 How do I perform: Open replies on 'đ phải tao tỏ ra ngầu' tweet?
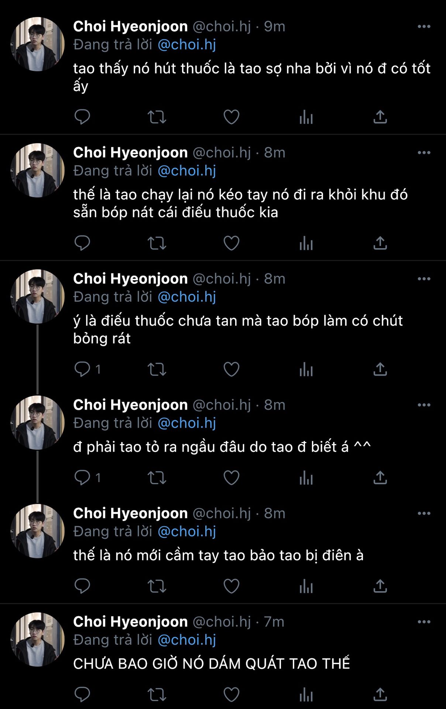click(83, 477)
